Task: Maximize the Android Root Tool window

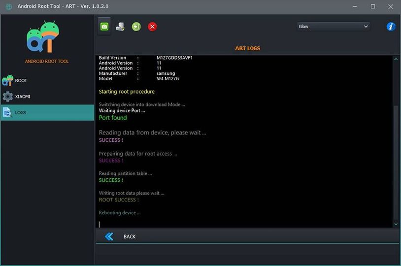Action: click(x=373, y=7)
